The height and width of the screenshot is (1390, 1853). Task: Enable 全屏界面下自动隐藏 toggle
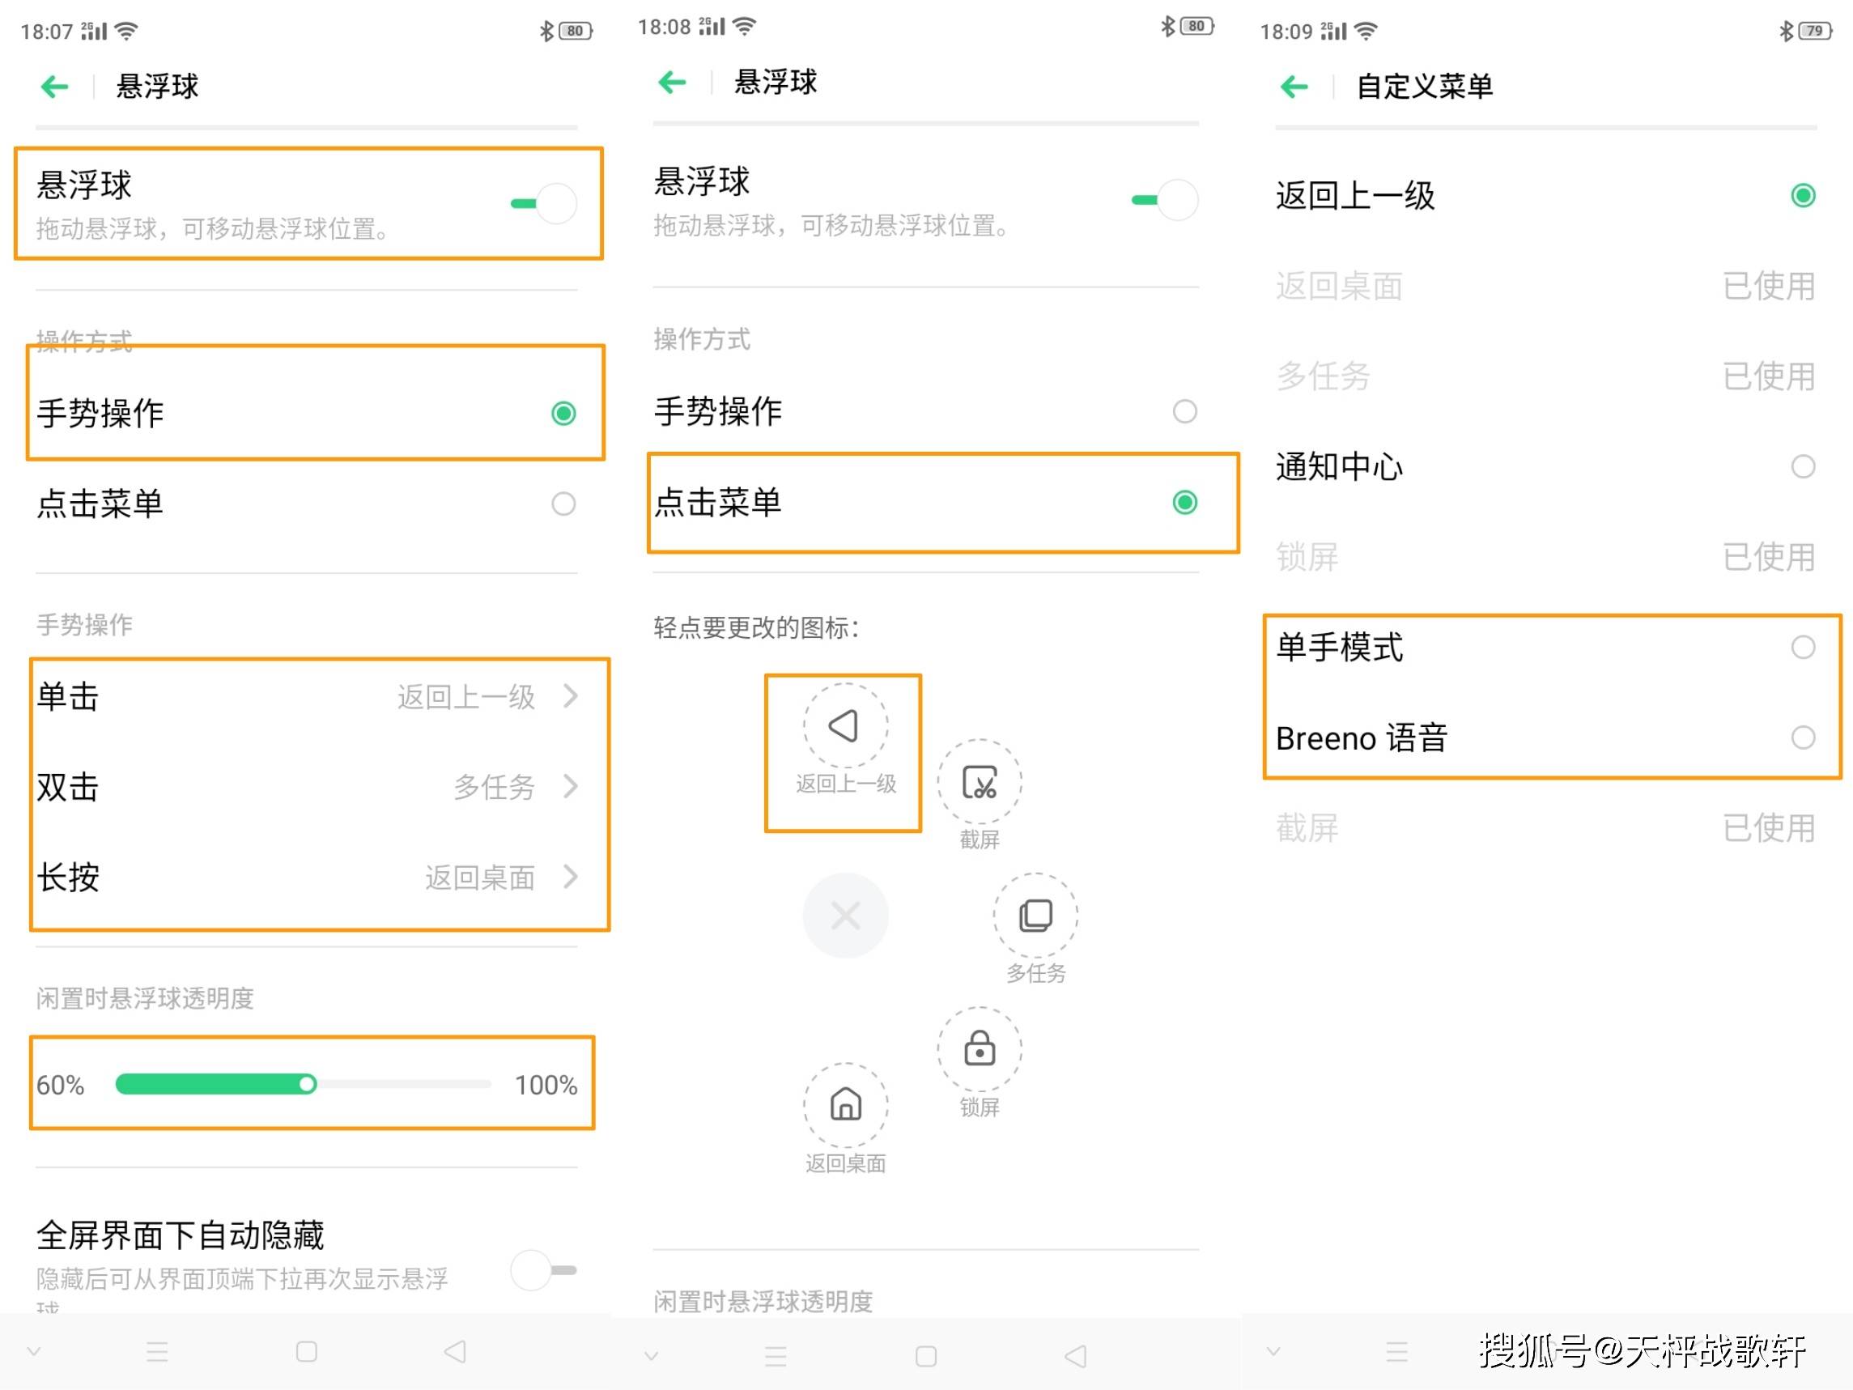coord(544,1270)
